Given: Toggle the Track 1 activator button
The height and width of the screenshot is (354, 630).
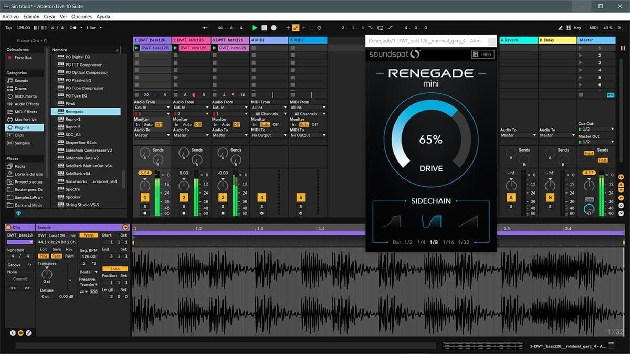Looking at the screenshot, I should click(x=145, y=198).
